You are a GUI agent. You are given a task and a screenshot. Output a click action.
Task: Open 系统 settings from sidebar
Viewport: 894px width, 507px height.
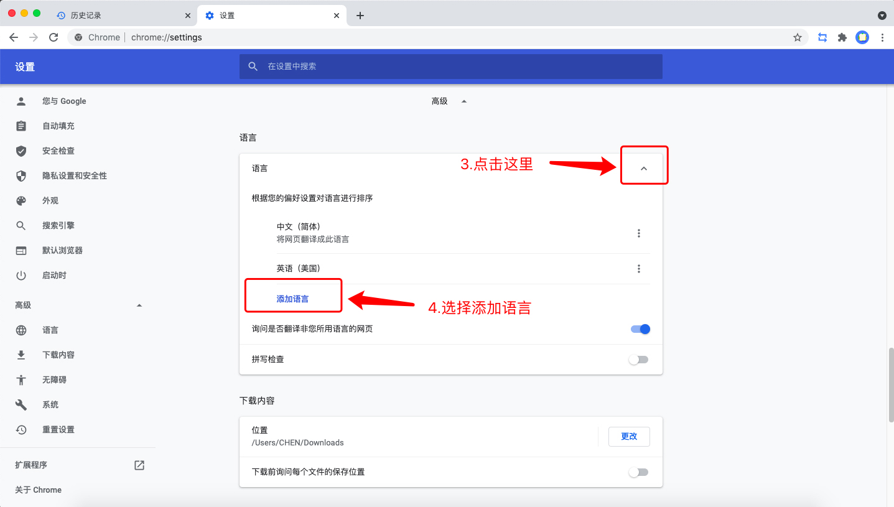(49, 404)
